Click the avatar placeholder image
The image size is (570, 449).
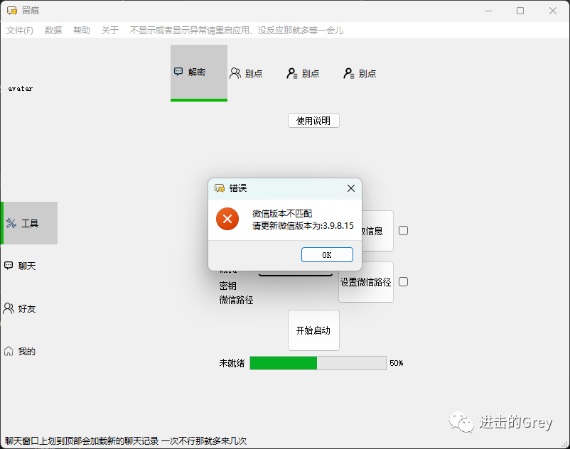tap(21, 88)
